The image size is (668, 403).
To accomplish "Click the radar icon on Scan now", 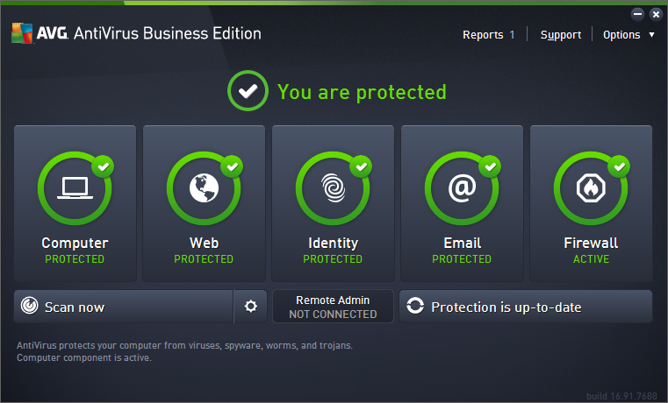I will click(30, 307).
